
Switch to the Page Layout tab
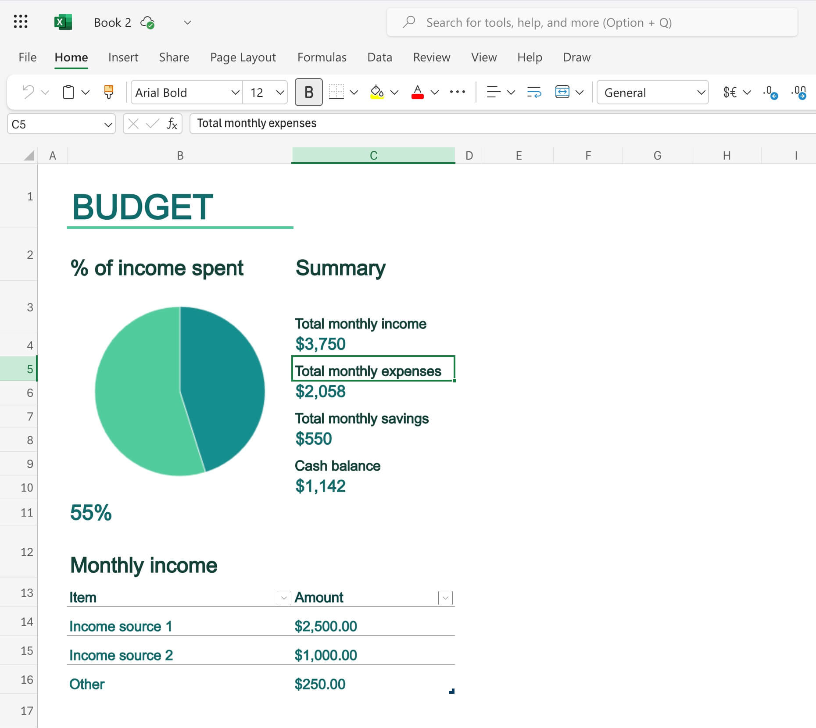click(x=243, y=57)
